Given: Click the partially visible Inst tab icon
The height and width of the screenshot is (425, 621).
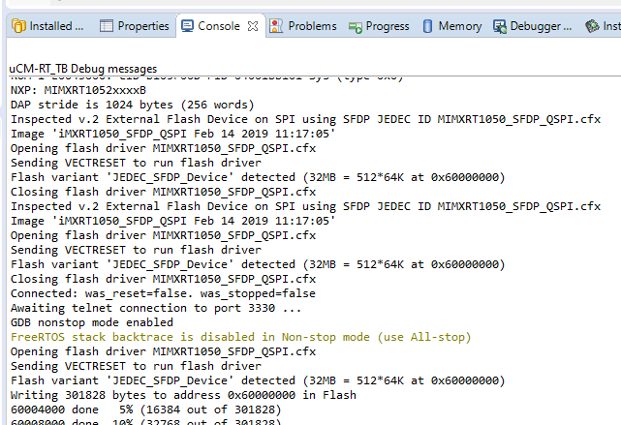Looking at the screenshot, I should [592, 26].
